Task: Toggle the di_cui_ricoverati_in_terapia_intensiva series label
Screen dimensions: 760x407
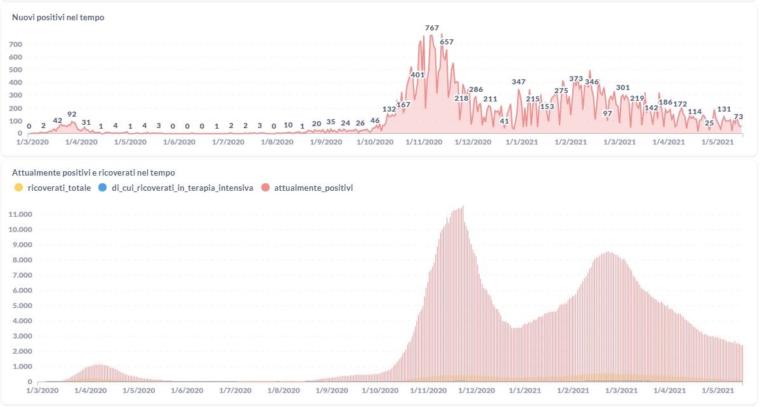Action: coord(183,188)
